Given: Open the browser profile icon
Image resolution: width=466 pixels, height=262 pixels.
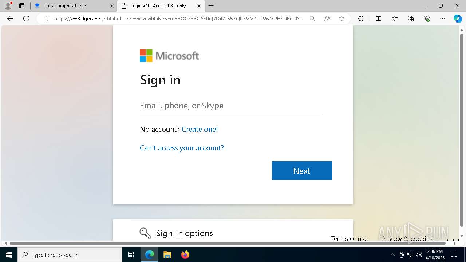Looking at the screenshot, I should (x=8, y=6).
